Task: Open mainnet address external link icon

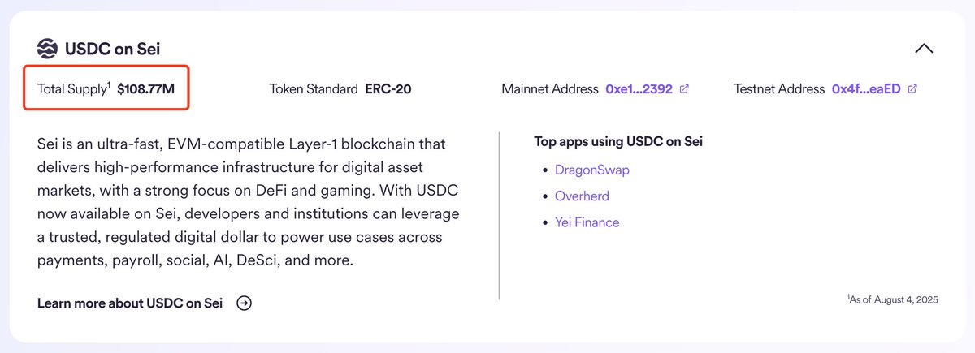Action: click(684, 89)
